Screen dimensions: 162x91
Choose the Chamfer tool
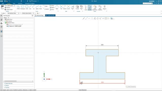point(46,9)
